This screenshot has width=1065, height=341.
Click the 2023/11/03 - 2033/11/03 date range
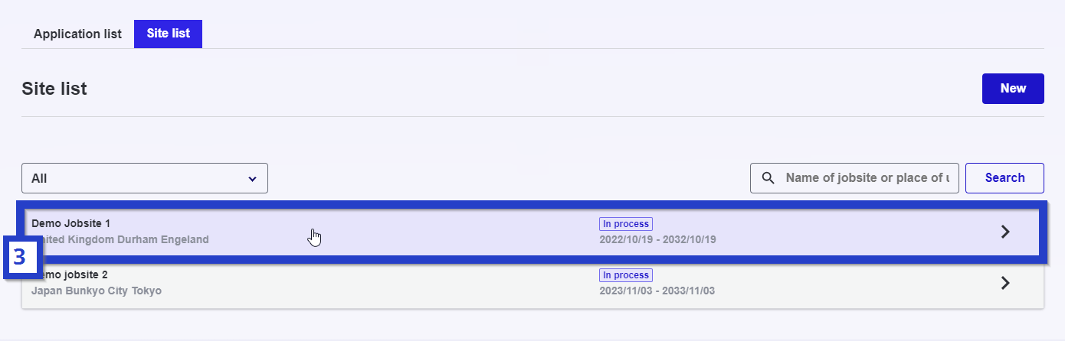click(657, 291)
